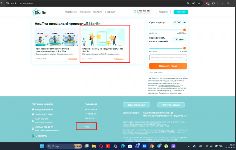Image resolution: width=236 pixels, height=150 pixels.
Task: Open Контакти in the top navigation
Action: 97,12
